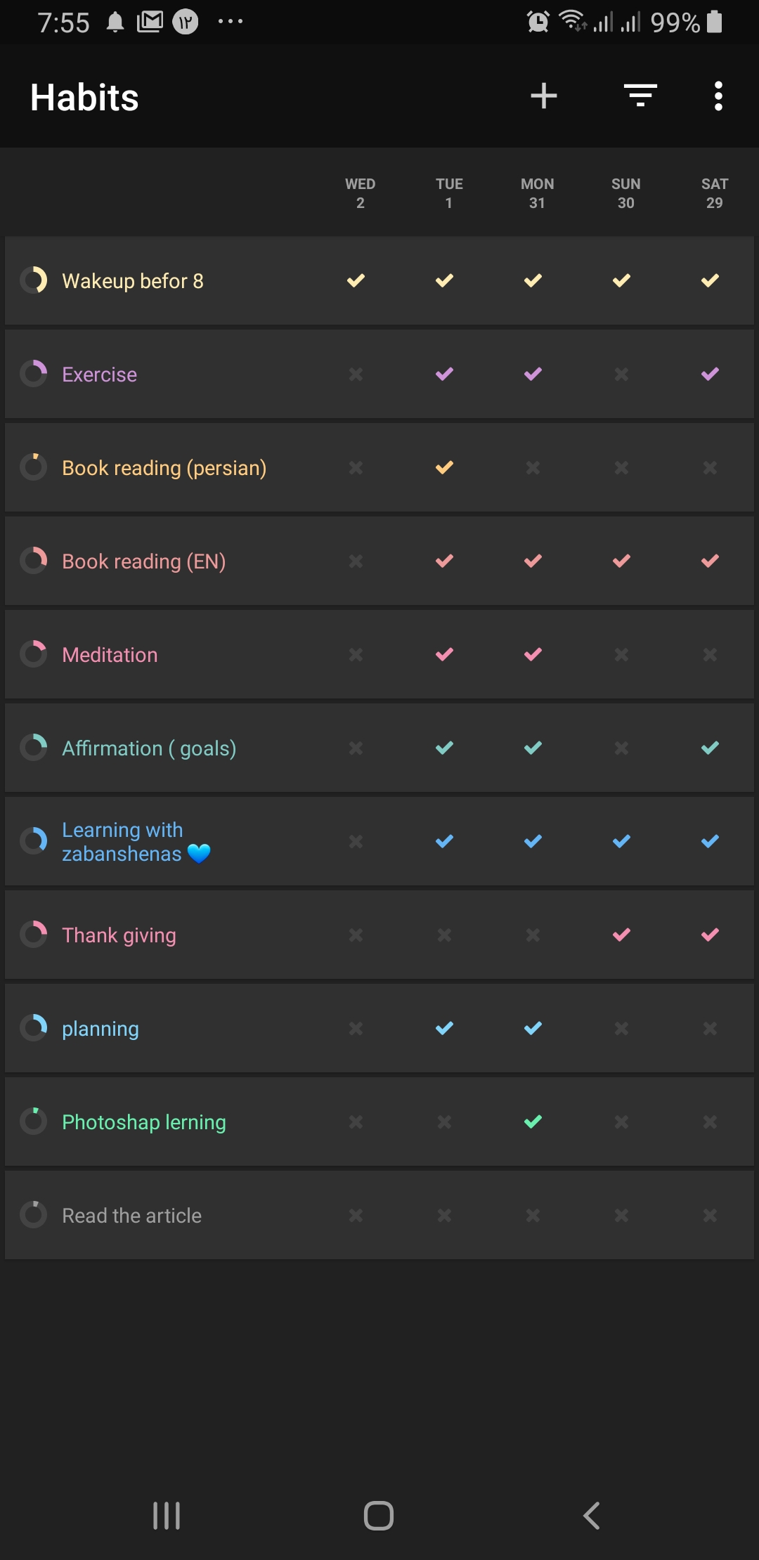Toggle Book reading (persian) check on Tuesday

point(445,467)
